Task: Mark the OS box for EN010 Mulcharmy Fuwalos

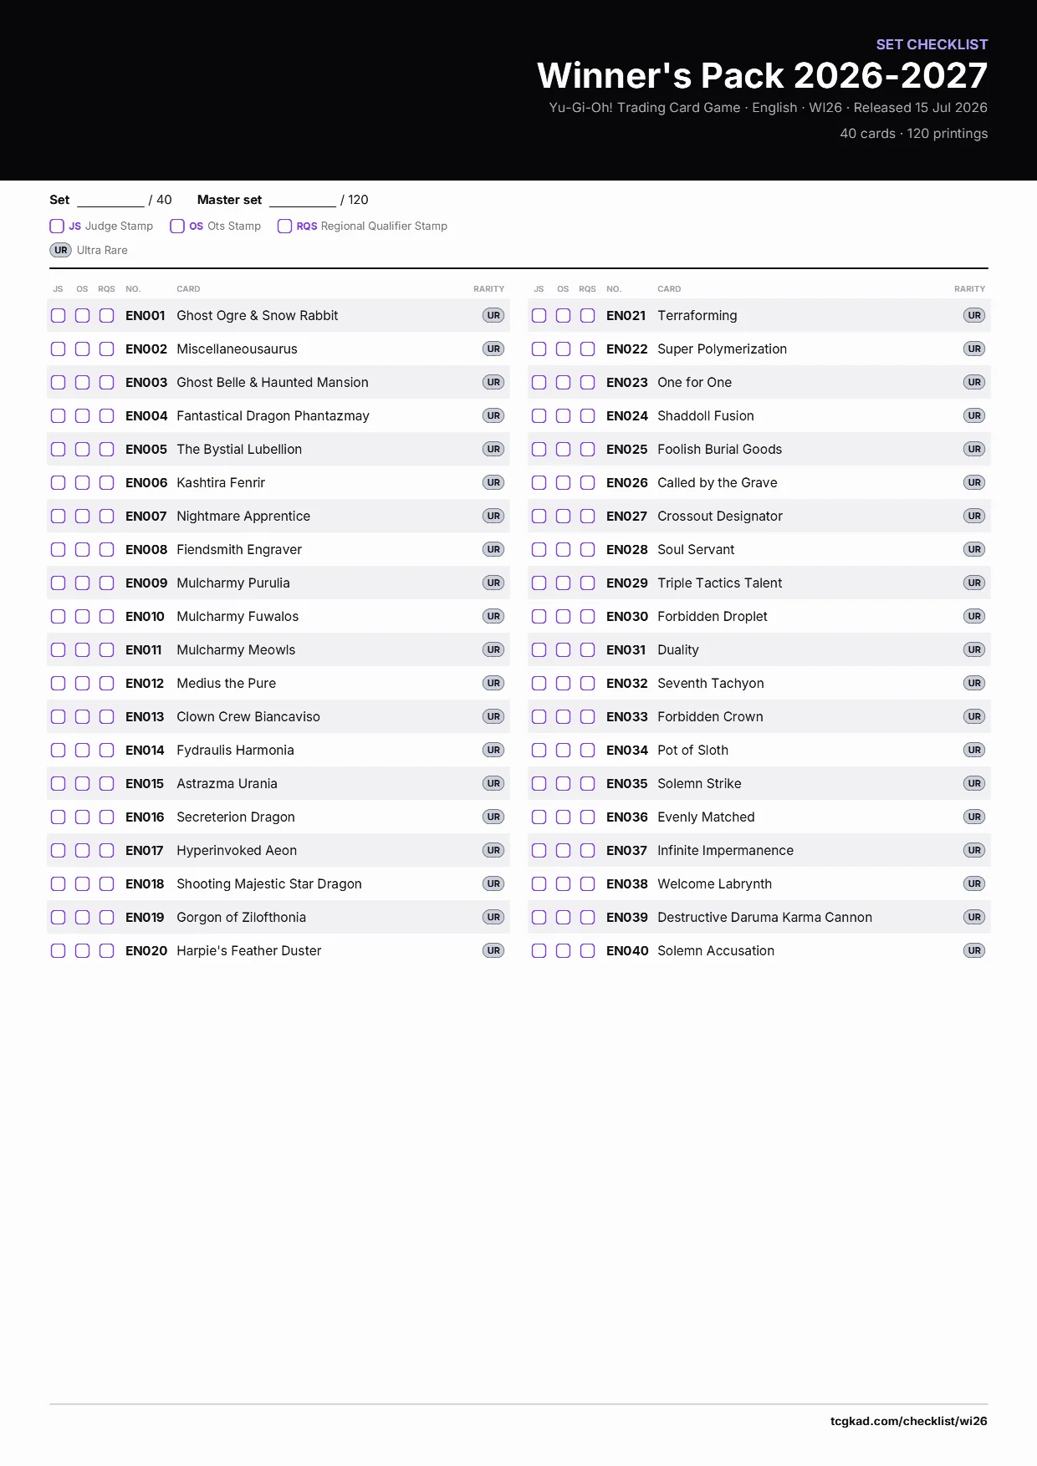Action: [x=82, y=616]
